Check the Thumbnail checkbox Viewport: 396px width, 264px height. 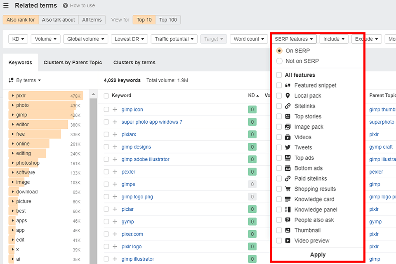click(x=279, y=231)
